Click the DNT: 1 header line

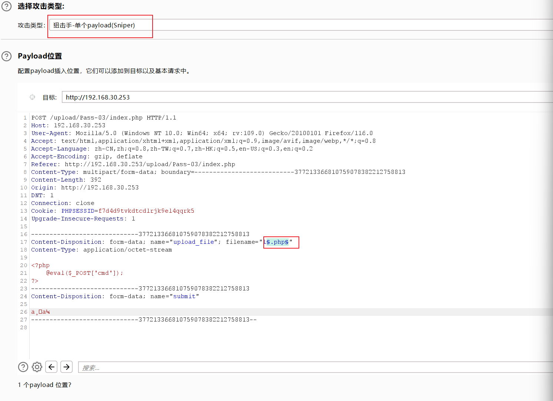point(42,195)
